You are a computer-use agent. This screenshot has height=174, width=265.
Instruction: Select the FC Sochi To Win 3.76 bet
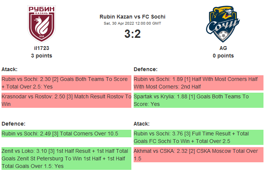(x=198, y=137)
